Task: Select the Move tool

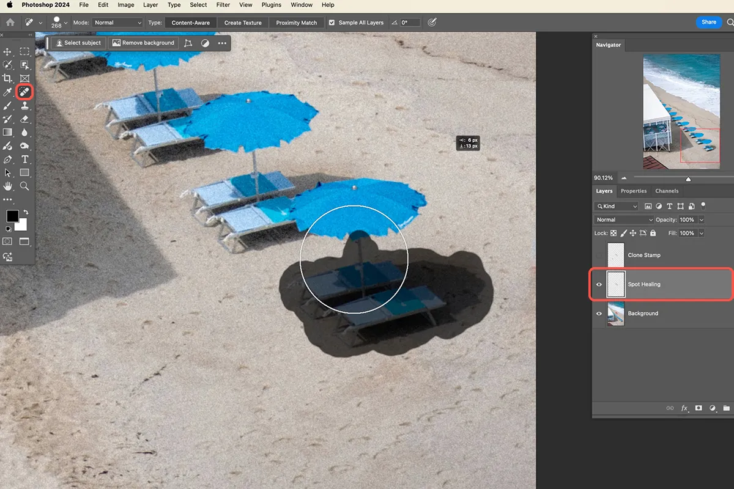Action: point(9,51)
